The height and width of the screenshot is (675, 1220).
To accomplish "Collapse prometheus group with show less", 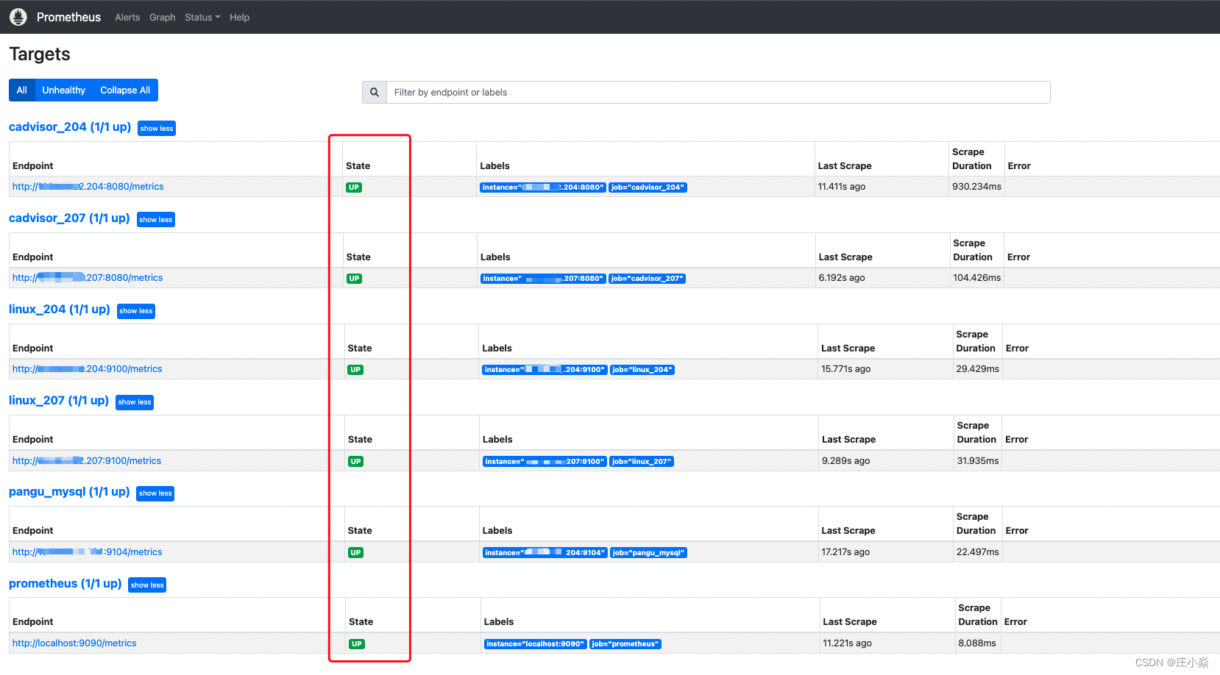I will tap(147, 585).
